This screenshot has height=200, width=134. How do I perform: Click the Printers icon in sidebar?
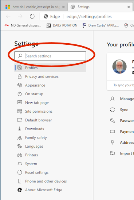20,155
